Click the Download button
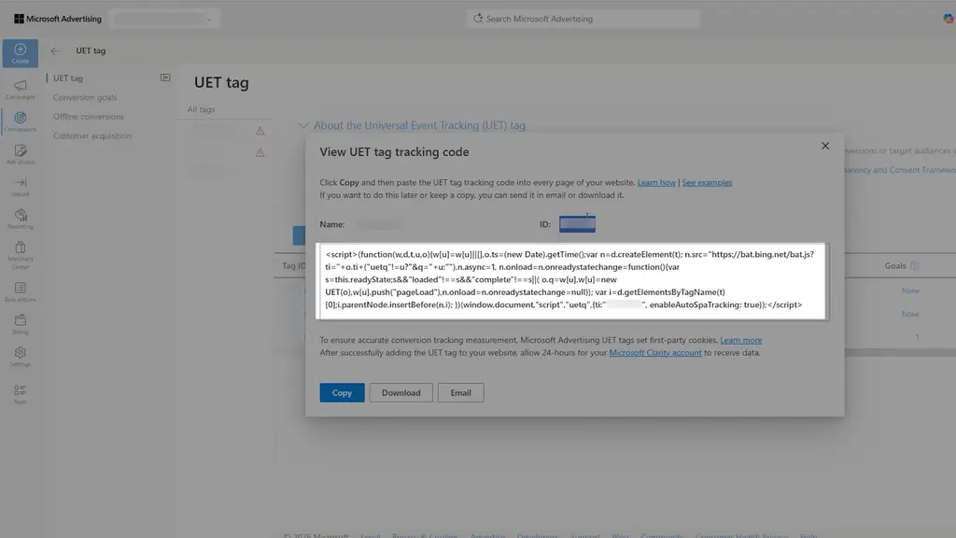The image size is (956, 538). pyautogui.click(x=401, y=393)
